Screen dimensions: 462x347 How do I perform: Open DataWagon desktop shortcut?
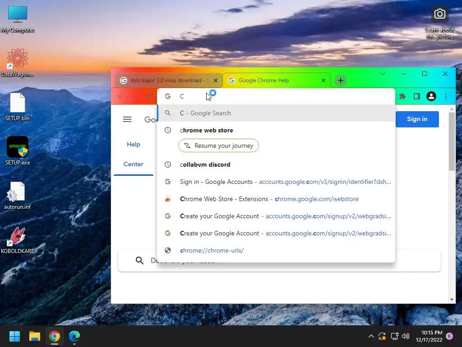click(x=18, y=62)
